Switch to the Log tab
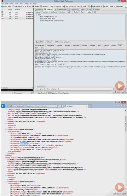Viewport: 127px width, 196px height. [89, 10]
